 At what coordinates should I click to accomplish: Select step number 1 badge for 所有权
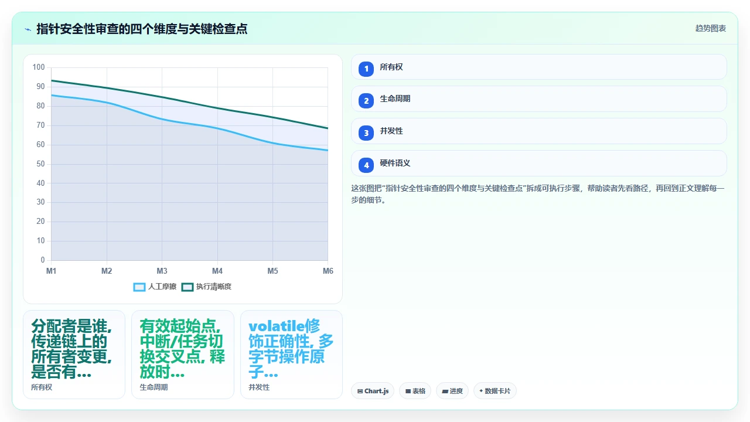[x=366, y=69]
